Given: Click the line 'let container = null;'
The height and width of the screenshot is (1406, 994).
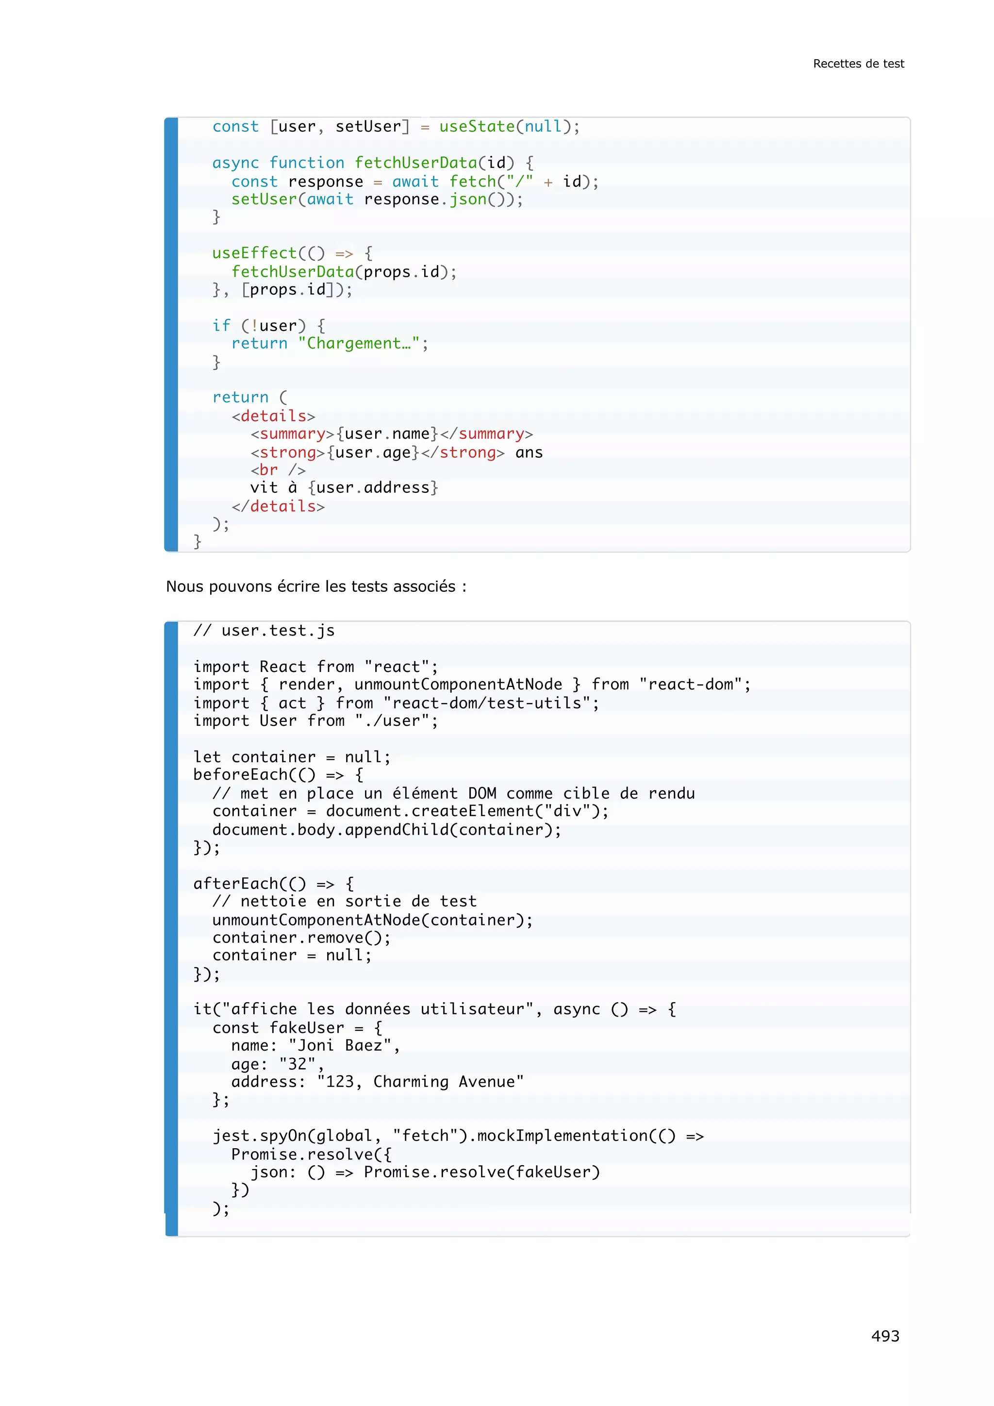Looking at the screenshot, I should pos(292,757).
